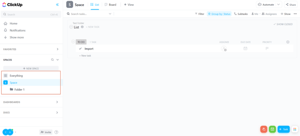This screenshot has width=300, height=136.
Task: Set due date for Import task
Action: (245, 48)
